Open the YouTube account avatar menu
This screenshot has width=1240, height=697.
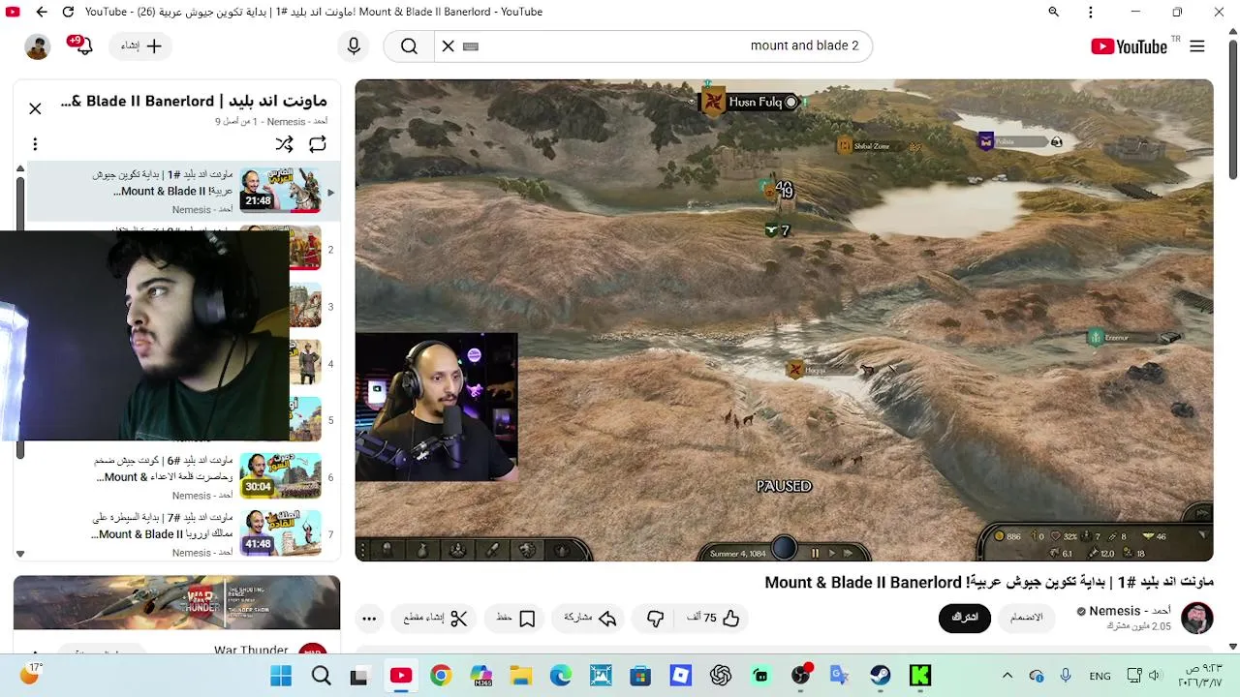(x=38, y=46)
